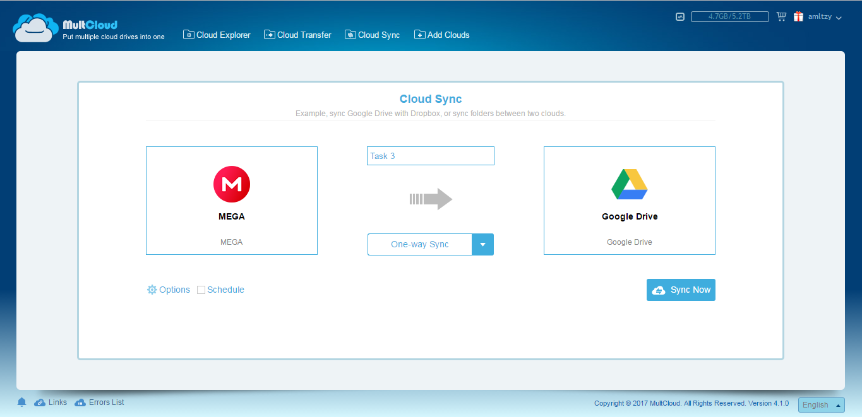The height and width of the screenshot is (417, 862).
Task: Click the Task 3 name field
Action: click(431, 156)
